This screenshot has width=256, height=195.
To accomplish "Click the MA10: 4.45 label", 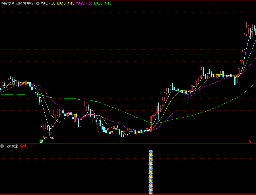I will (66, 3).
